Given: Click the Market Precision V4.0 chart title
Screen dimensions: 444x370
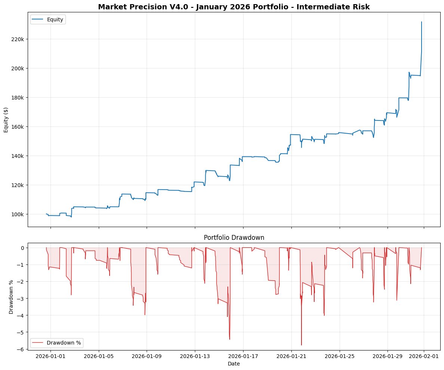Looking at the screenshot, I should 233,6.
